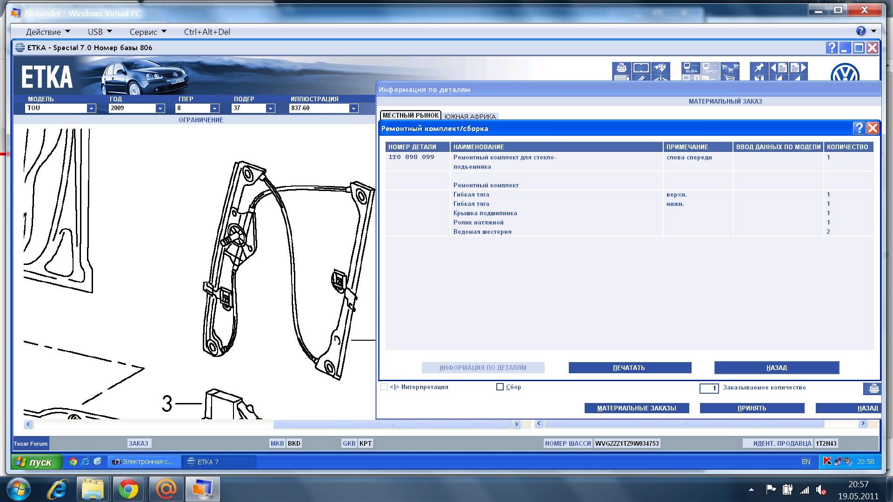Click the DEPOT toolbar icon
Viewport: 893px width, 502px height.
(x=710, y=68)
